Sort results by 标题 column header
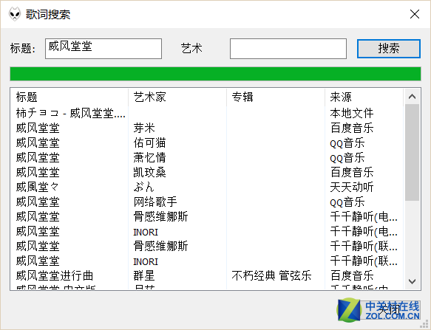 point(69,97)
